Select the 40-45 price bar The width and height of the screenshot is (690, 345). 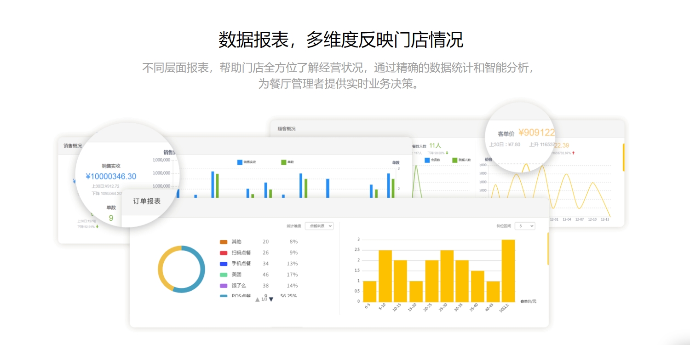(493, 291)
